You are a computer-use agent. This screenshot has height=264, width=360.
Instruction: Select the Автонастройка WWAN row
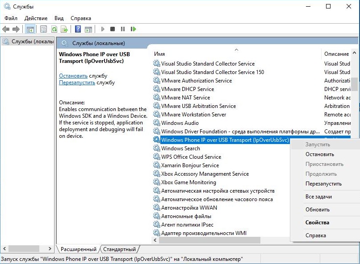[189, 208]
